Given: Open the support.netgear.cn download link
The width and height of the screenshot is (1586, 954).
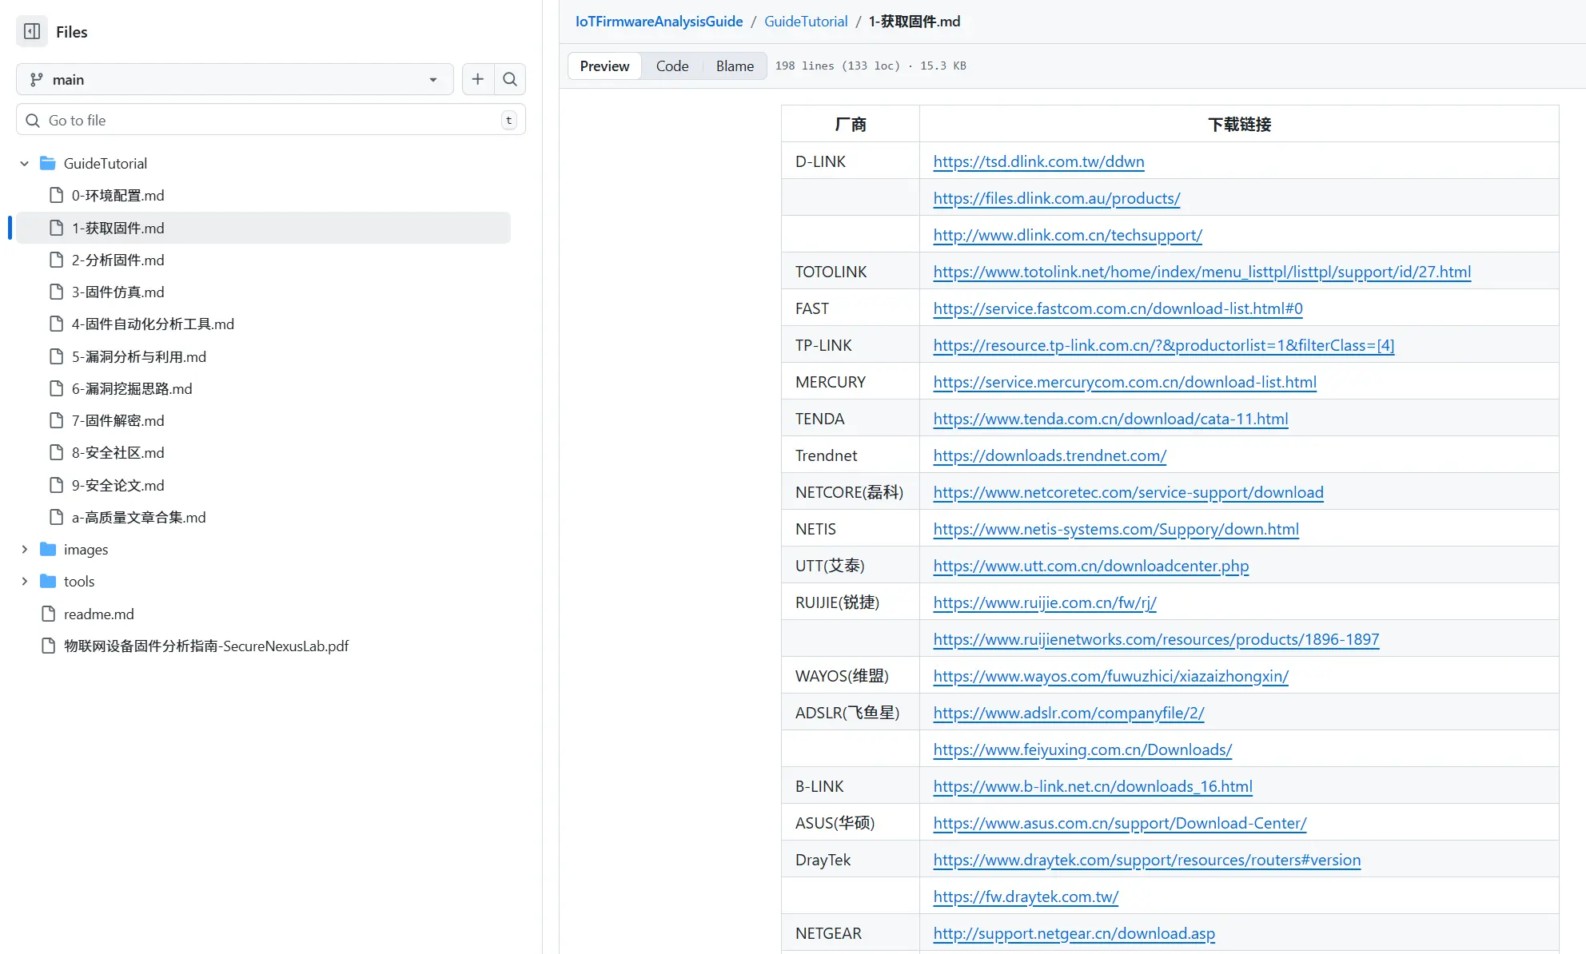Looking at the screenshot, I should pos(1074,933).
